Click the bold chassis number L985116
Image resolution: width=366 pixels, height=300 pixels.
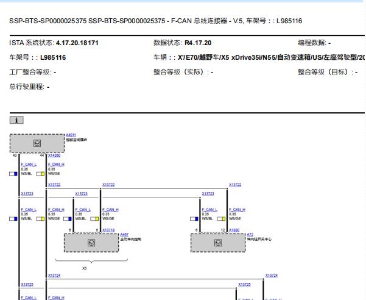point(53,57)
